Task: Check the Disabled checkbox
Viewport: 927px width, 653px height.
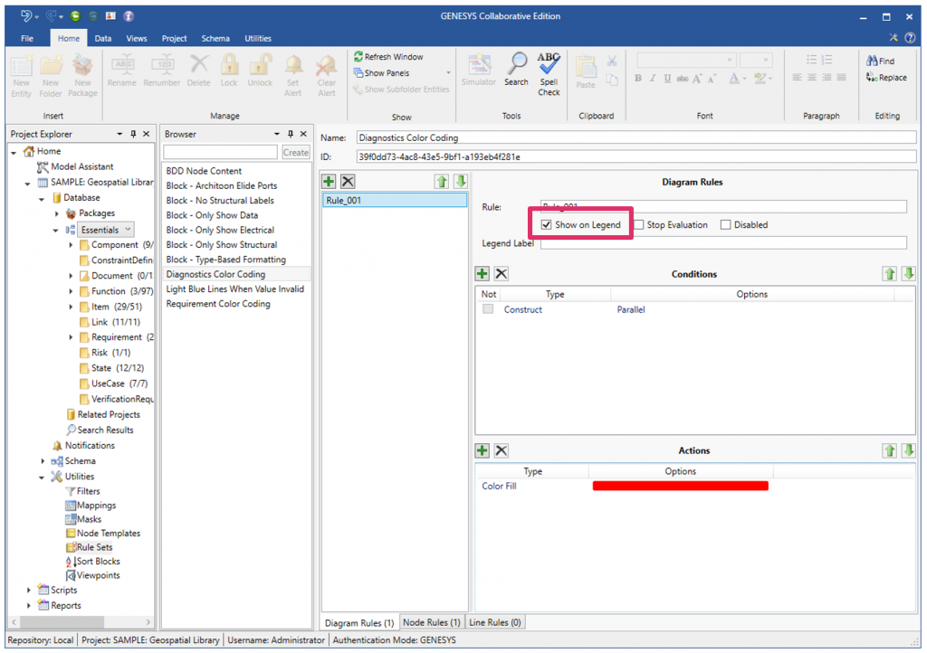Action: click(725, 224)
